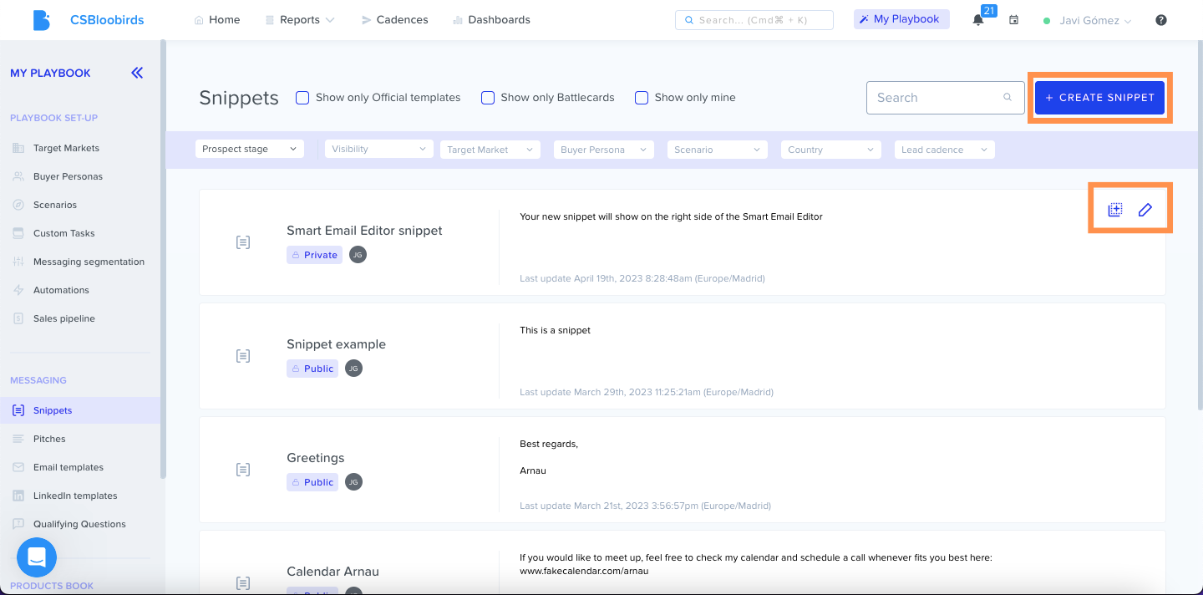Click the Custom Tasks sidebar icon

coord(18,233)
